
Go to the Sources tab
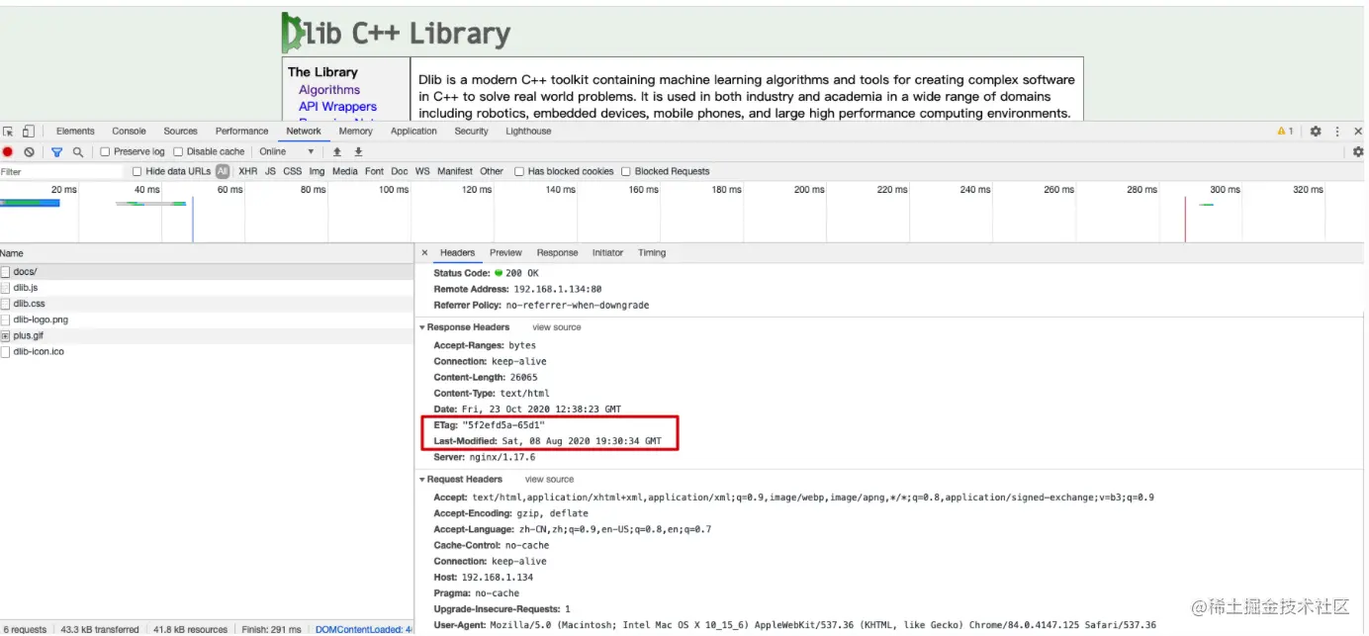click(x=180, y=132)
